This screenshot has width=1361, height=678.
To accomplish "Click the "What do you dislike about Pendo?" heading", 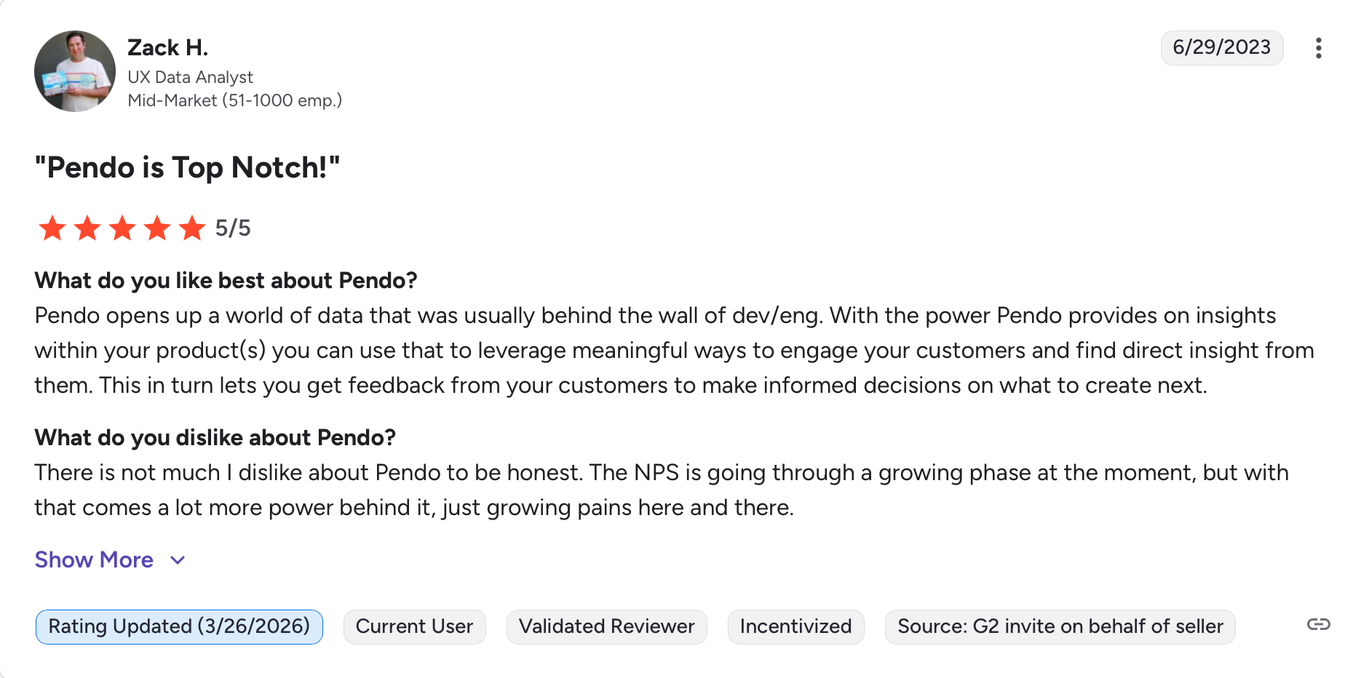I will [215, 437].
